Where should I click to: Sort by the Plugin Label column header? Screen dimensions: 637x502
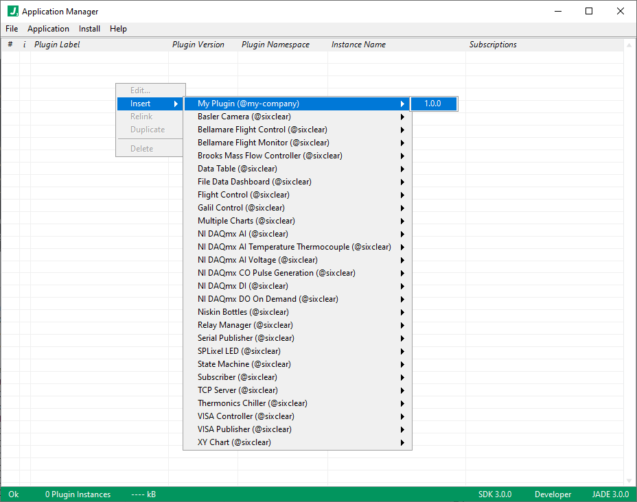pyautogui.click(x=58, y=44)
